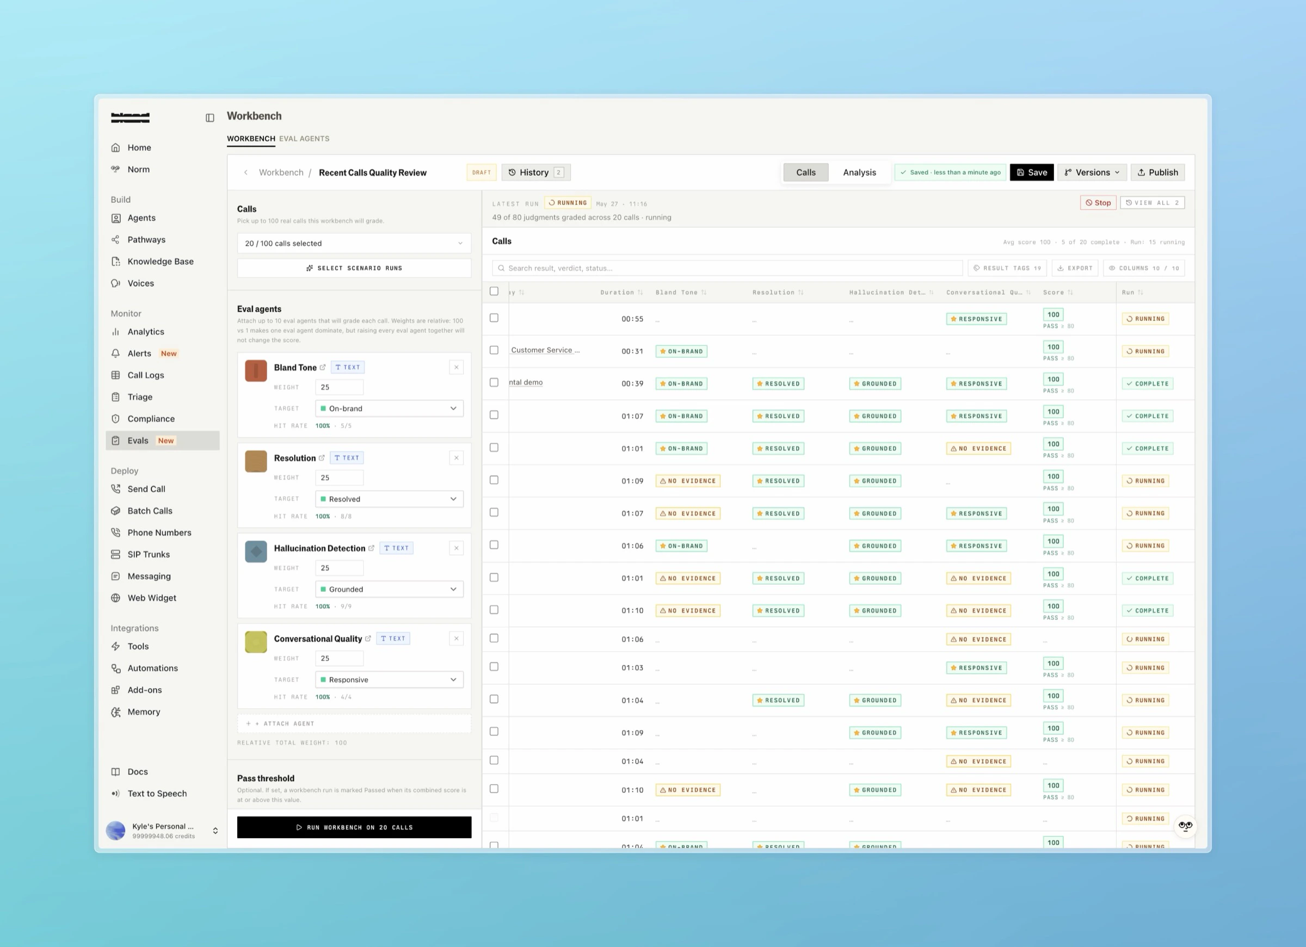Click the Save button
The height and width of the screenshot is (947, 1306).
(1032, 172)
